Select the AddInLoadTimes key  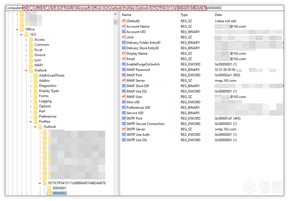click(52, 75)
